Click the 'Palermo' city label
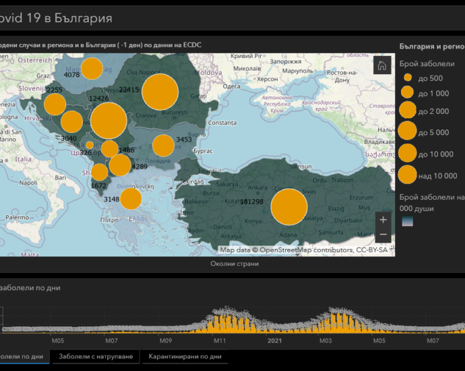 (18, 218)
